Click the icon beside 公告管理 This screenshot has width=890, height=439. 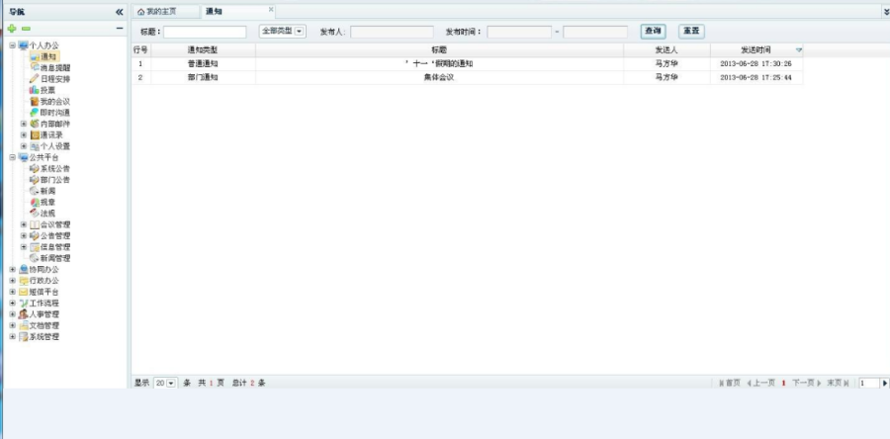click(34, 236)
